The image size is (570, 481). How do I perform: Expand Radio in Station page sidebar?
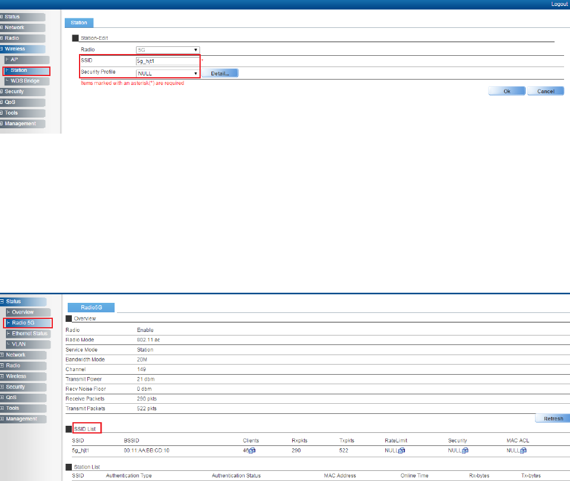click(x=23, y=38)
